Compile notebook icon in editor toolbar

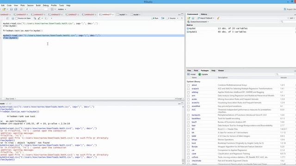click(46, 18)
